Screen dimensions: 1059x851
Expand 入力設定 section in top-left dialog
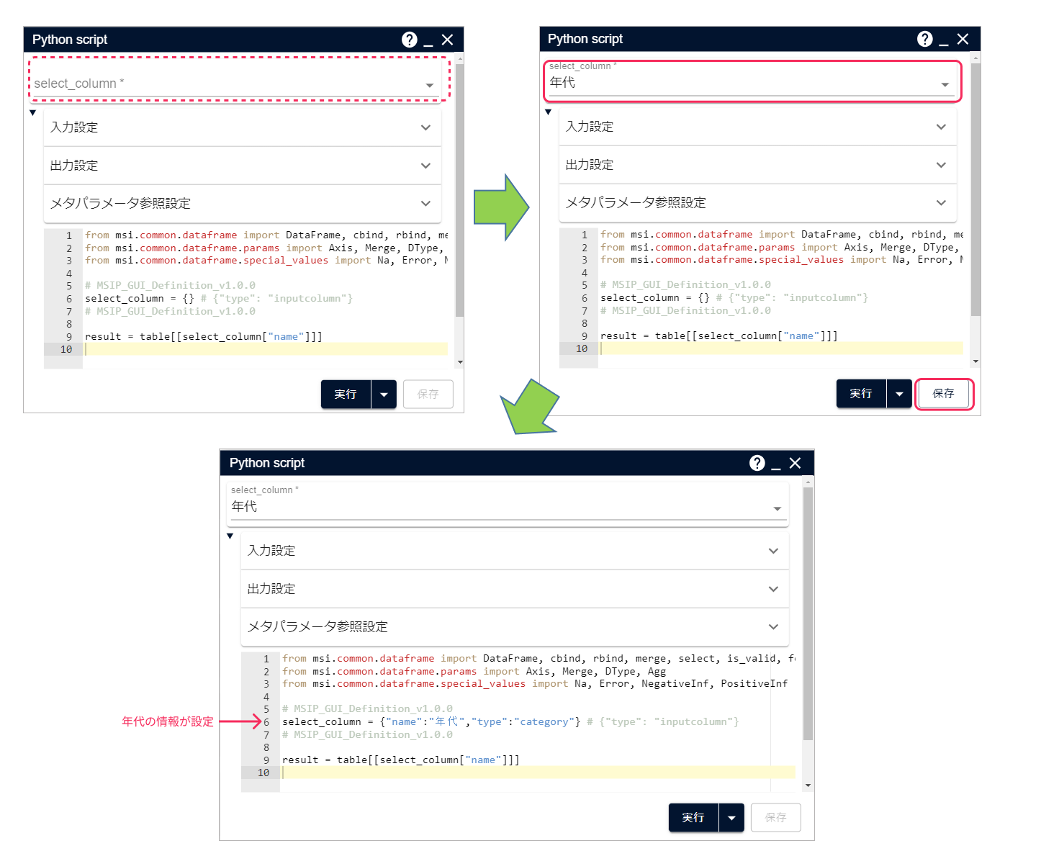[242, 127]
